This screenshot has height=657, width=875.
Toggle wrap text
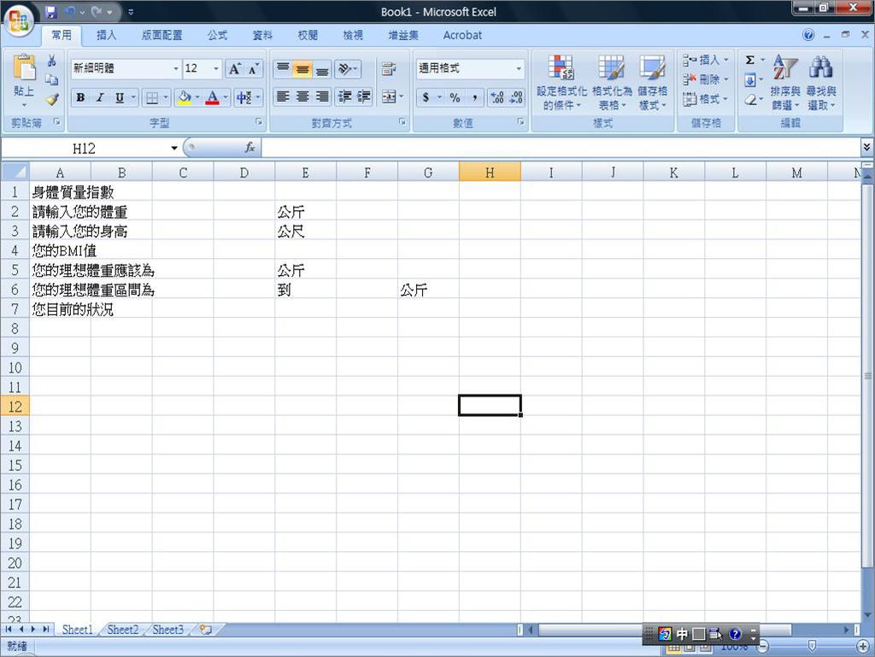point(389,68)
